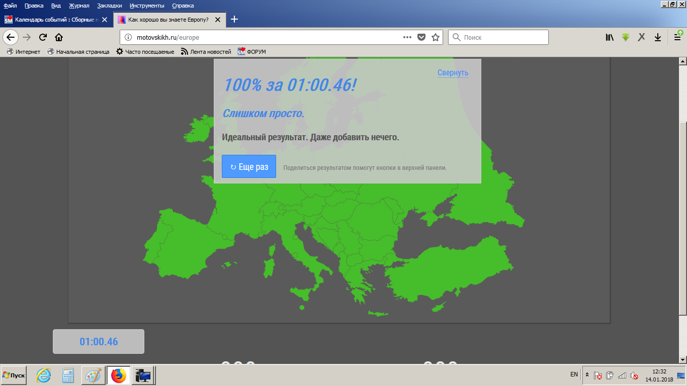Click the Еще раз button
The image size is (687, 386).
click(249, 167)
